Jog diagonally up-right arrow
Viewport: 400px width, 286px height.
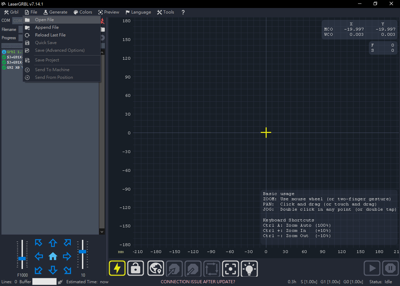67,243
